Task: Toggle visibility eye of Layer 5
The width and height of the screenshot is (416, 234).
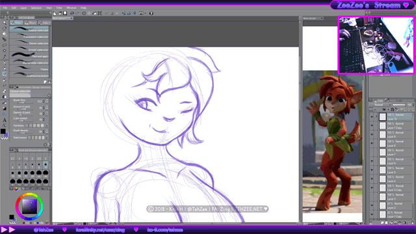Action: pyautogui.click(x=372, y=170)
